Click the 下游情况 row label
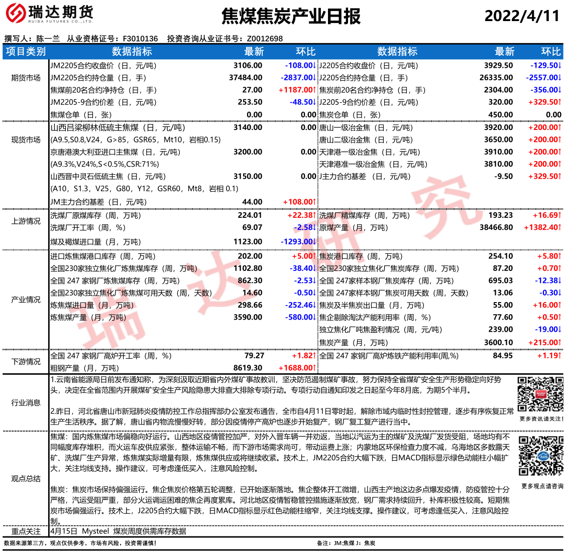Image resolution: width=566 pixels, height=553 pixels. click(26, 362)
